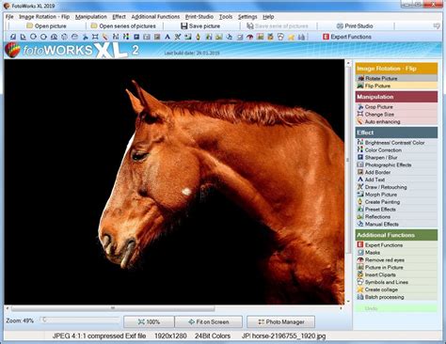Click the Create Painting toolbar icon
Image resolution: width=446 pixels, height=344 pixels.
(x=198, y=37)
